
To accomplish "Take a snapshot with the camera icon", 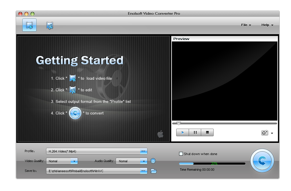I will point(265,133).
